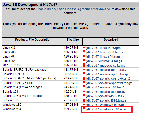The image size is (141, 114).
Task: Download jdk-7u67-linux-x64.rpm link
Action: 103,57
